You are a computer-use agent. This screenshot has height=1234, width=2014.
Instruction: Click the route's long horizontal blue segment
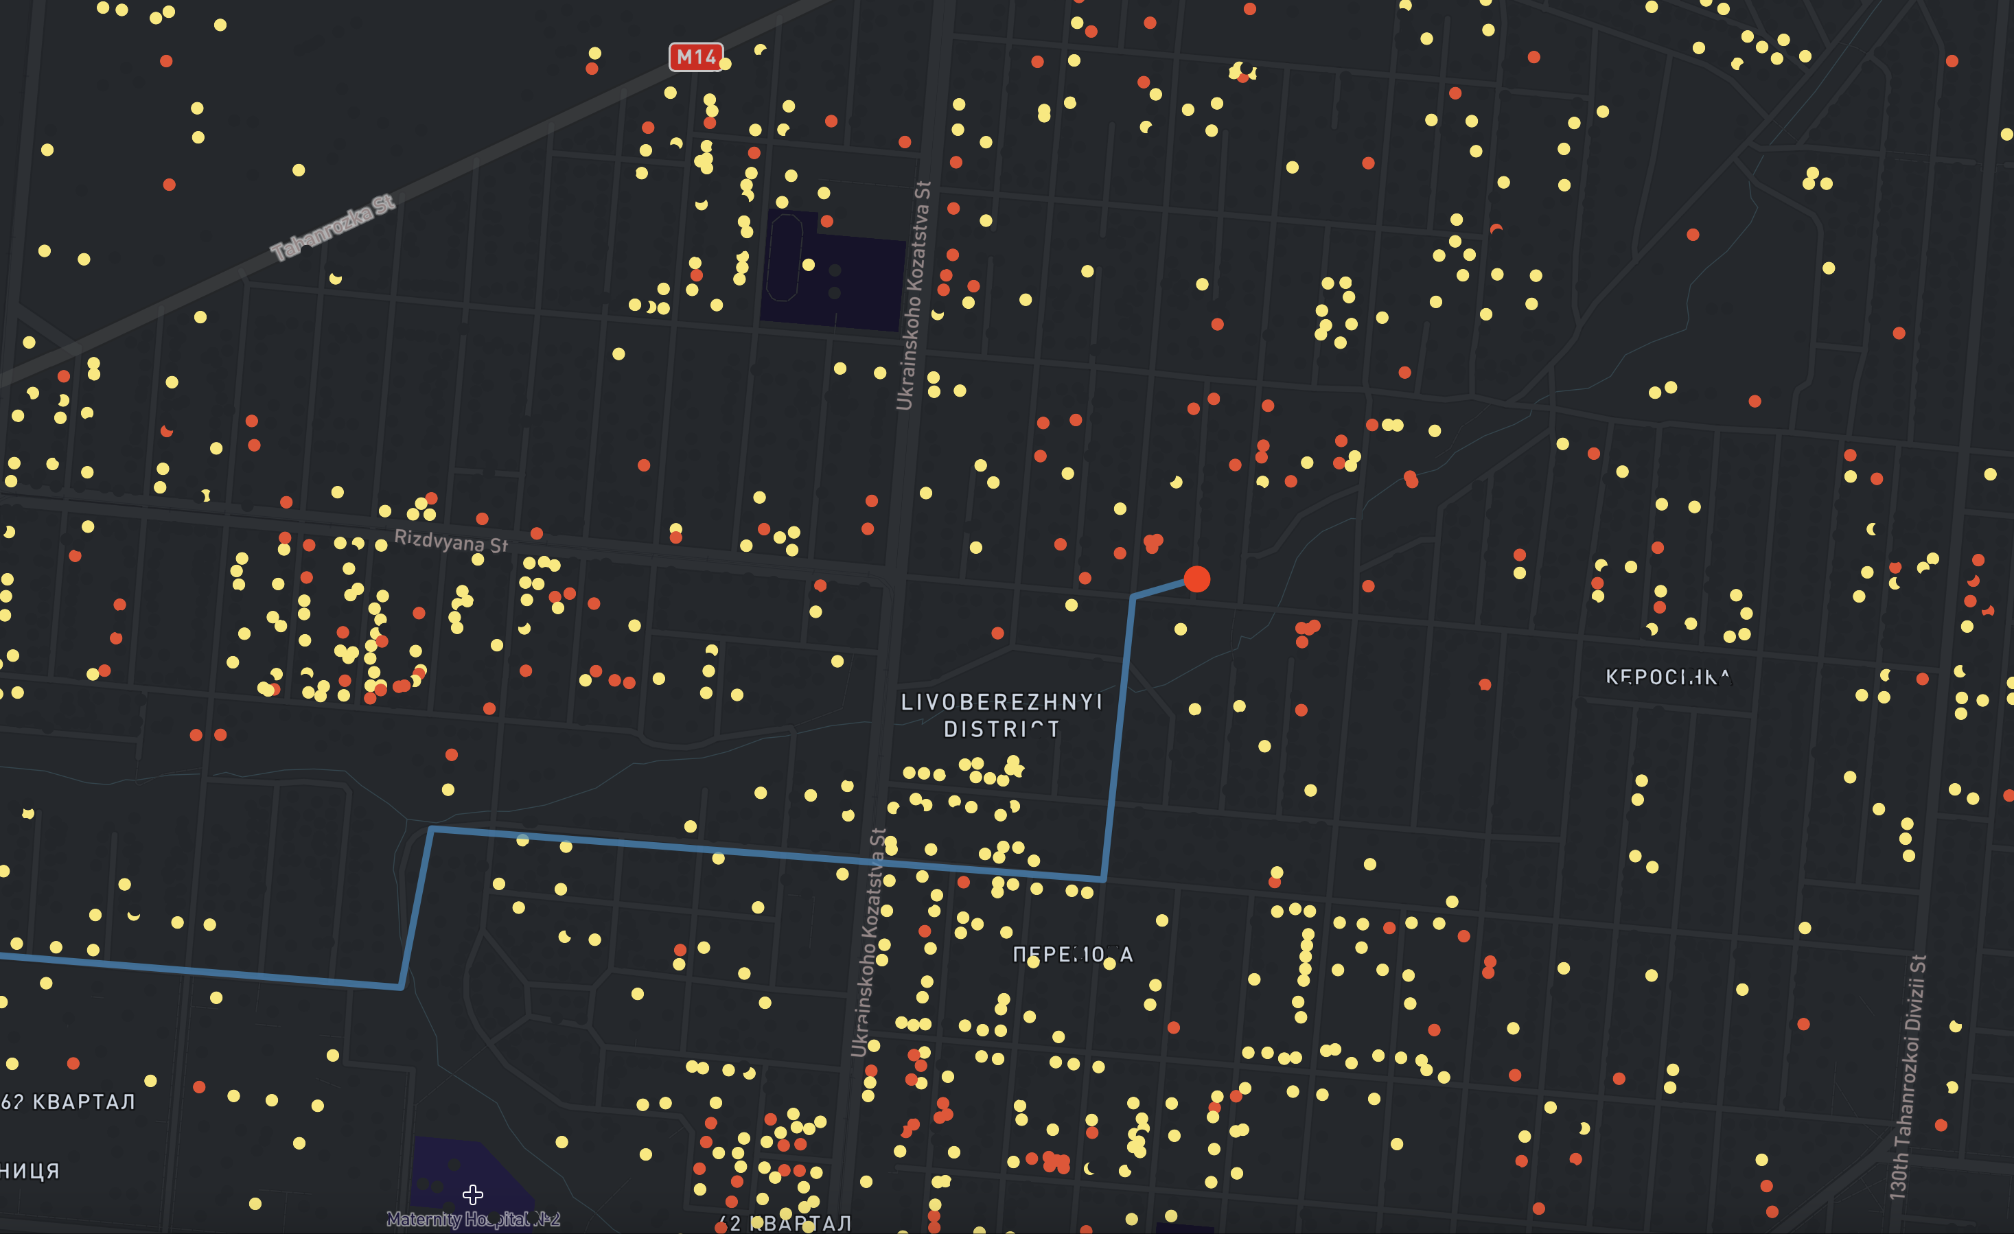[768, 853]
